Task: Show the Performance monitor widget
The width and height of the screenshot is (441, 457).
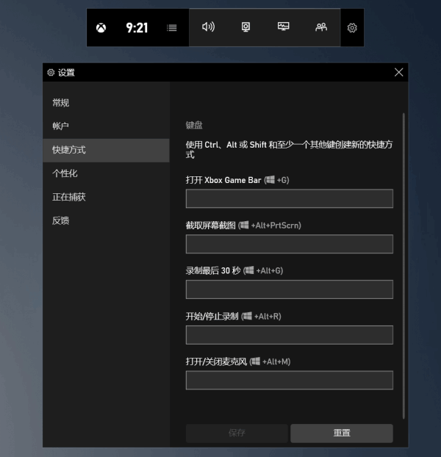Action: pos(284,27)
